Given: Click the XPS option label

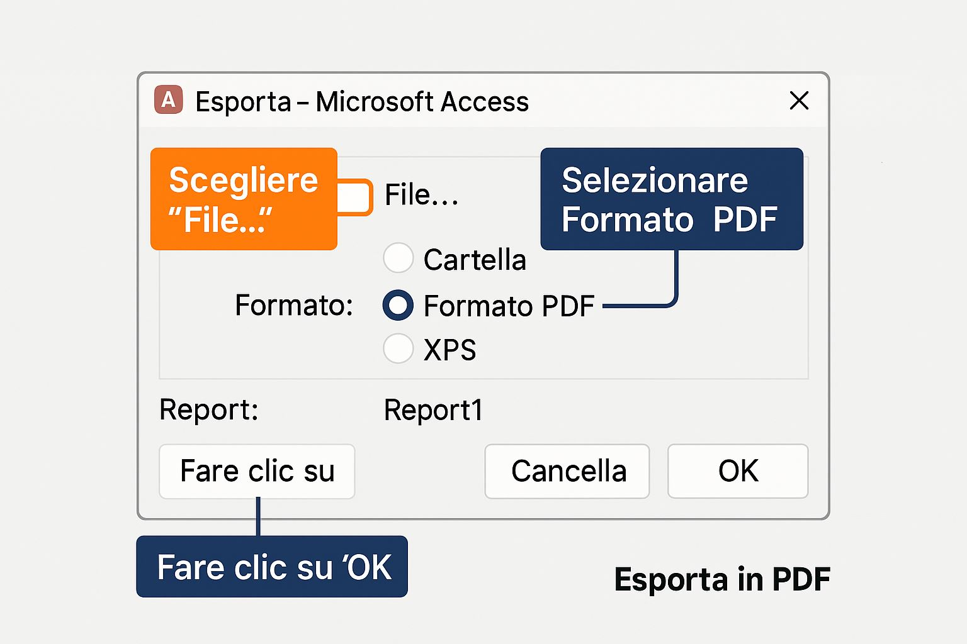Looking at the screenshot, I should pyautogui.click(x=450, y=350).
